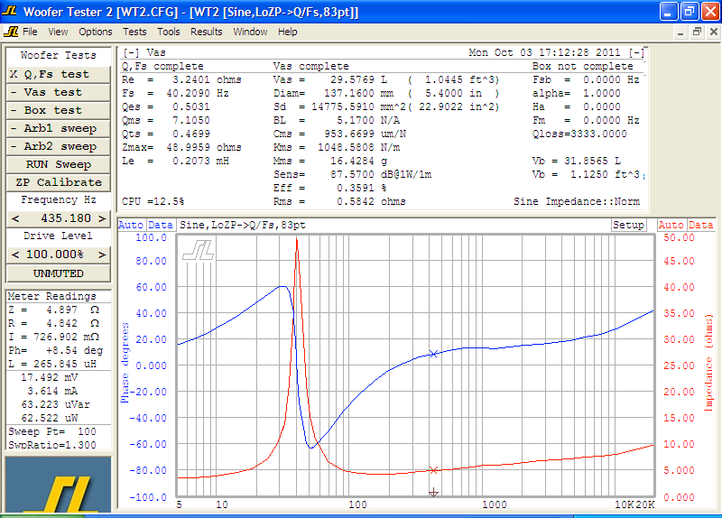The width and height of the screenshot is (722, 518).
Task: Click the 'Z = 4.897' meter reading
Action: point(53,310)
